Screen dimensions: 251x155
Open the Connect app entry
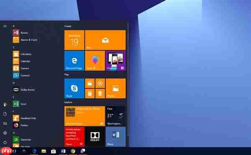point(21,76)
